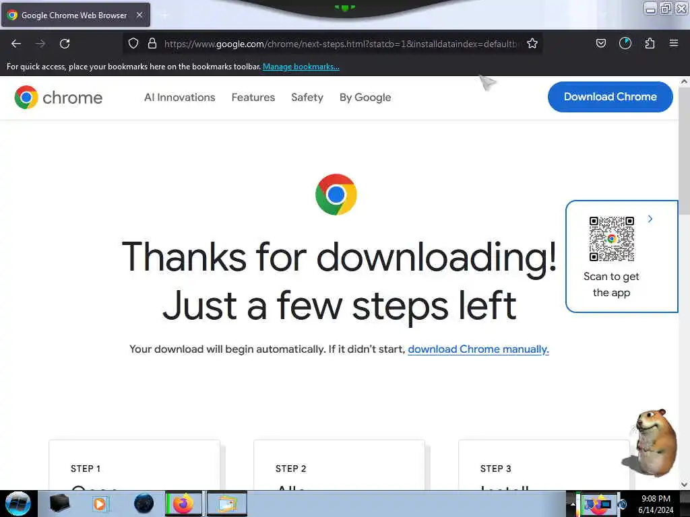This screenshot has width=690, height=517.
Task: Click the Download Chrome button
Action: [x=610, y=97]
